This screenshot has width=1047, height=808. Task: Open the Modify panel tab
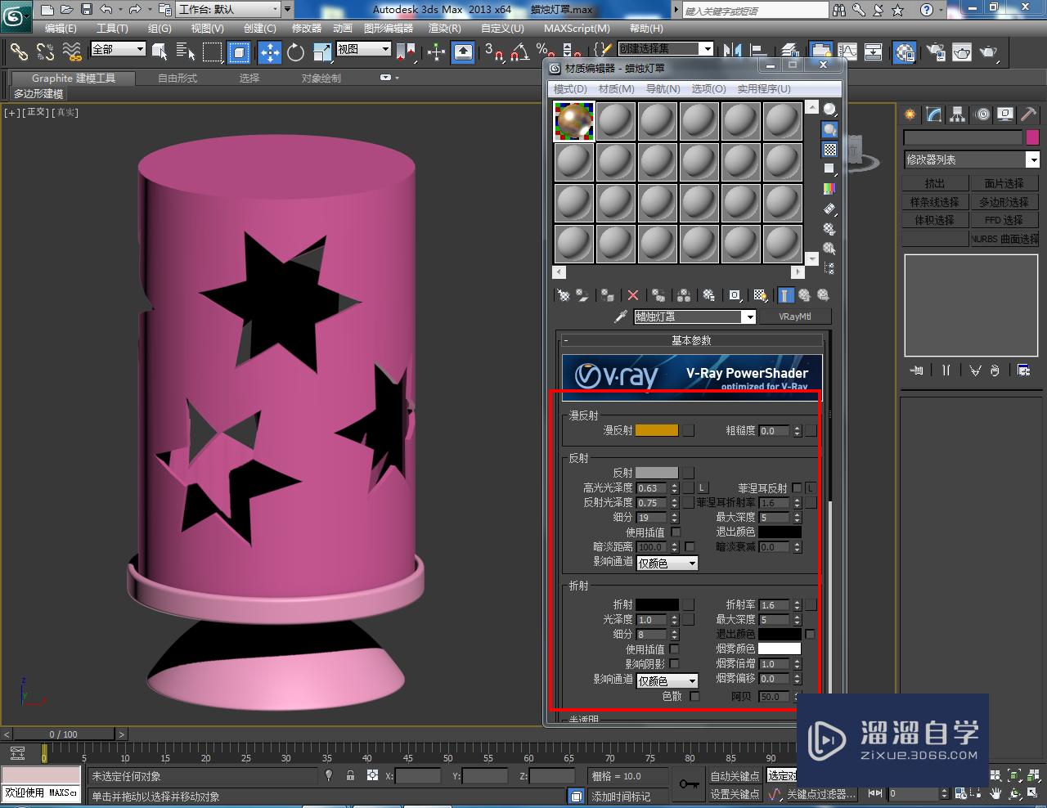(x=933, y=115)
